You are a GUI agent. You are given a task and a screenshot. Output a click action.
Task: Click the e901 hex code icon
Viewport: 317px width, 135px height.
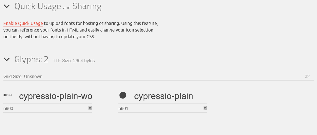click(205, 108)
